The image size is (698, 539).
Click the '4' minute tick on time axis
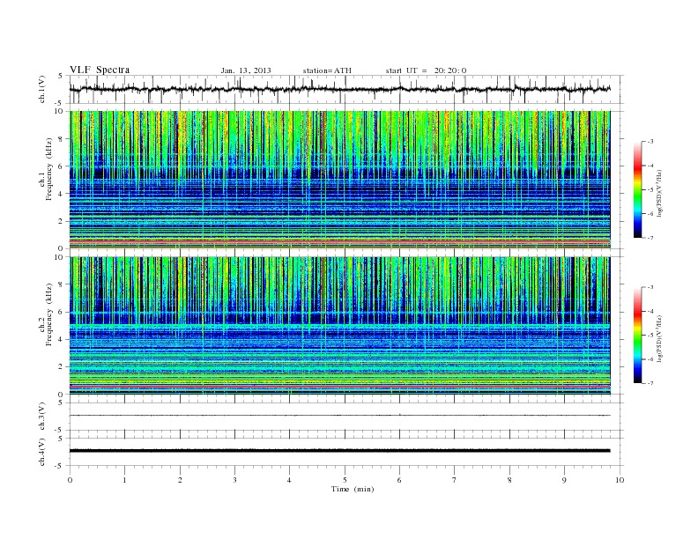tap(289, 480)
